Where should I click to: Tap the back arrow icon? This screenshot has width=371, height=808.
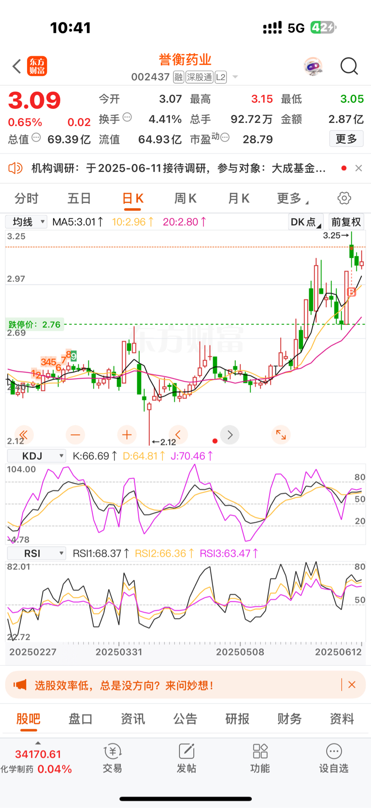tap(16, 66)
